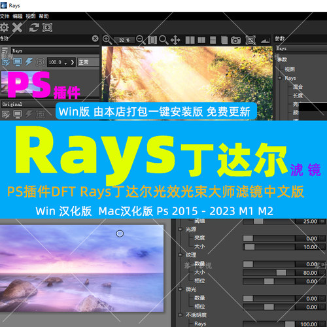
Task: Click the stacked pages icon in viewer toolbar
Action: pos(224,40)
